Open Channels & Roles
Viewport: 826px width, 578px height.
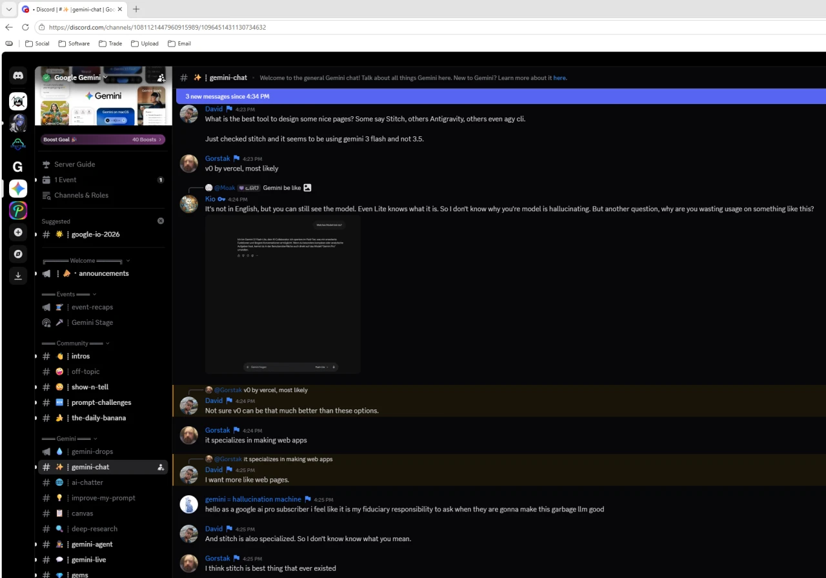click(103, 195)
